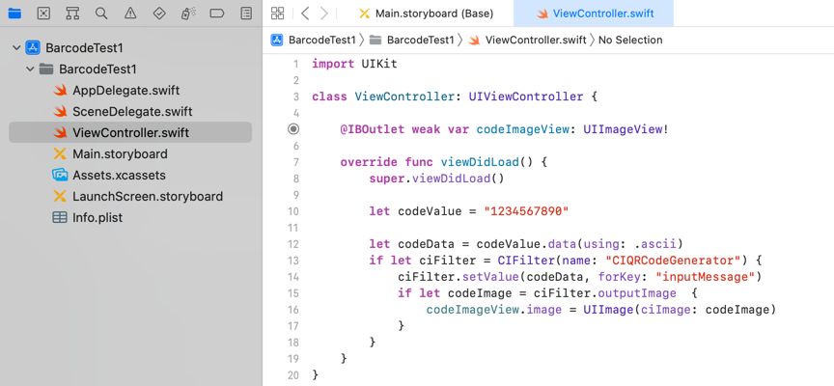Show the Issue navigator warning icon
The height and width of the screenshot is (386, 834).
[130, 14]
